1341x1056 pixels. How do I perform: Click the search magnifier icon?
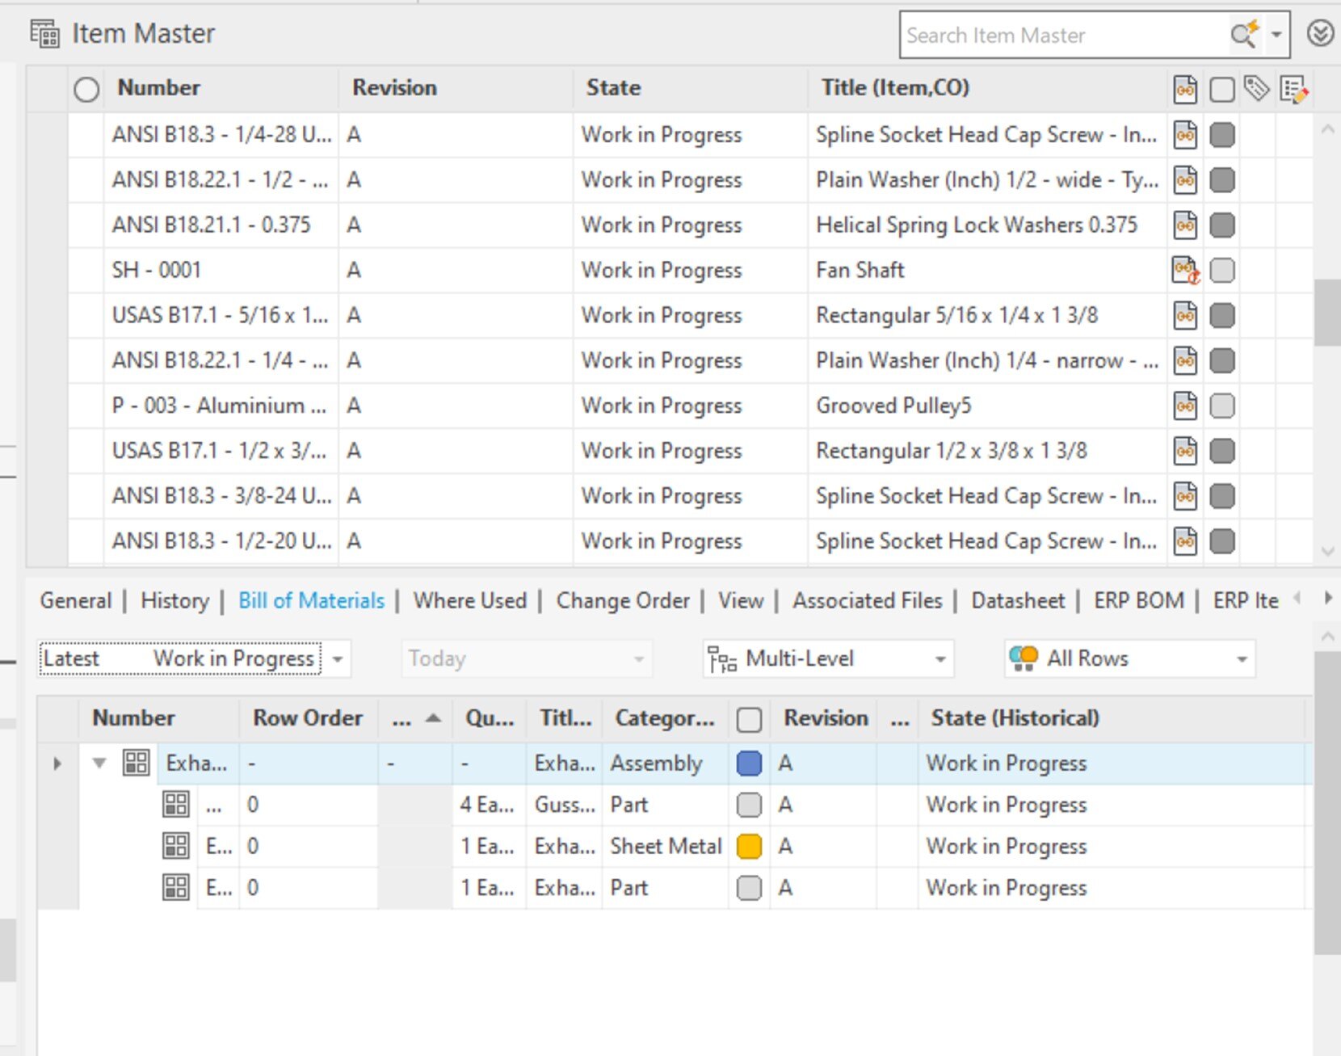pos(1244,35)
